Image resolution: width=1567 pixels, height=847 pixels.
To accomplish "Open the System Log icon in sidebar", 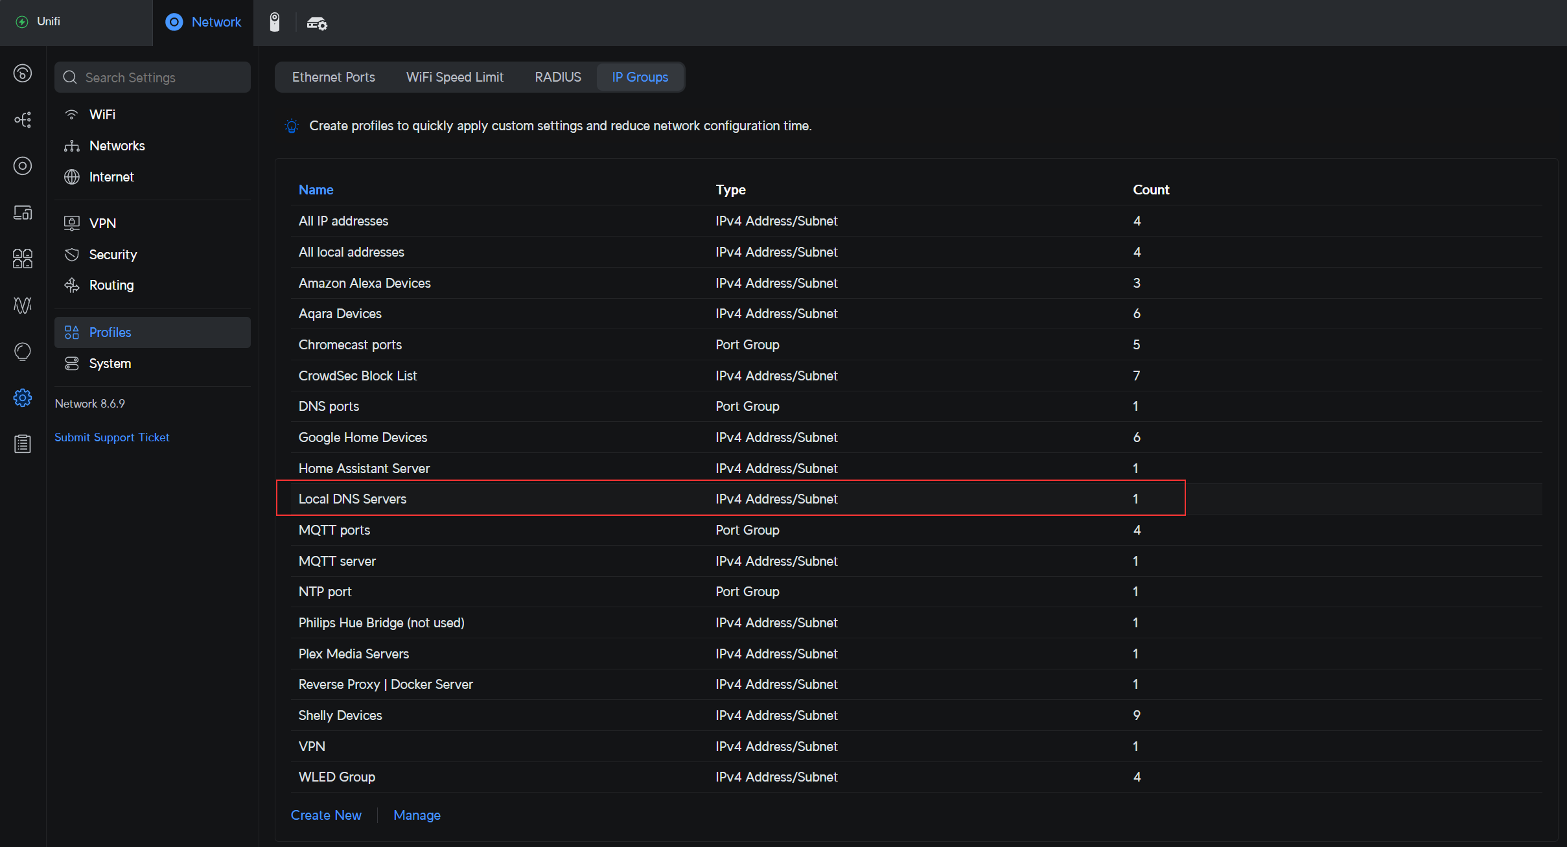I will [23, 444].
